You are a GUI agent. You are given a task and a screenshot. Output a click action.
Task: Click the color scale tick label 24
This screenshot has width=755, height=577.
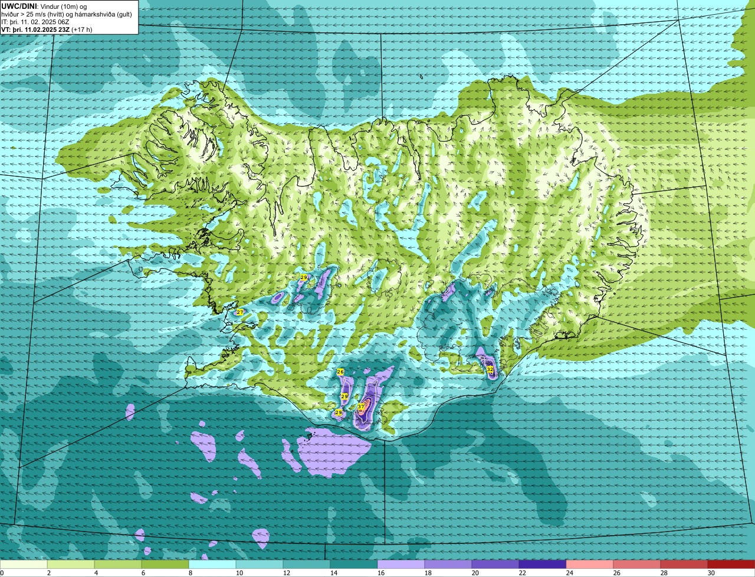coord(569,573)
